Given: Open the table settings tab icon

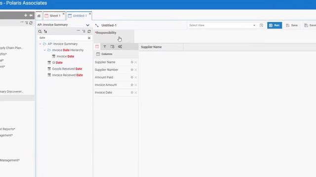Looking at the screenshot, I should click(112, 47).
